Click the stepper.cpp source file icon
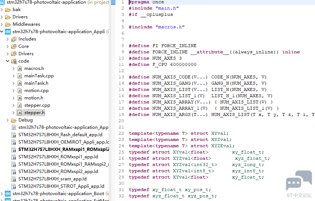315x201 pixels. point(20,105)
